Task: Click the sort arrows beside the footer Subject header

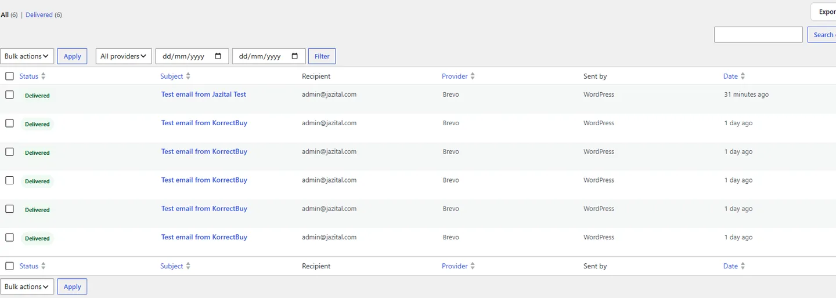Action: (188, 266)
